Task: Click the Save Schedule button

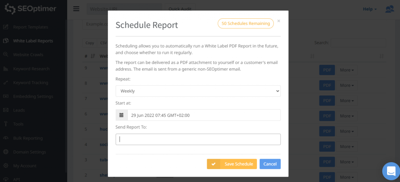Action: point(232,164)
